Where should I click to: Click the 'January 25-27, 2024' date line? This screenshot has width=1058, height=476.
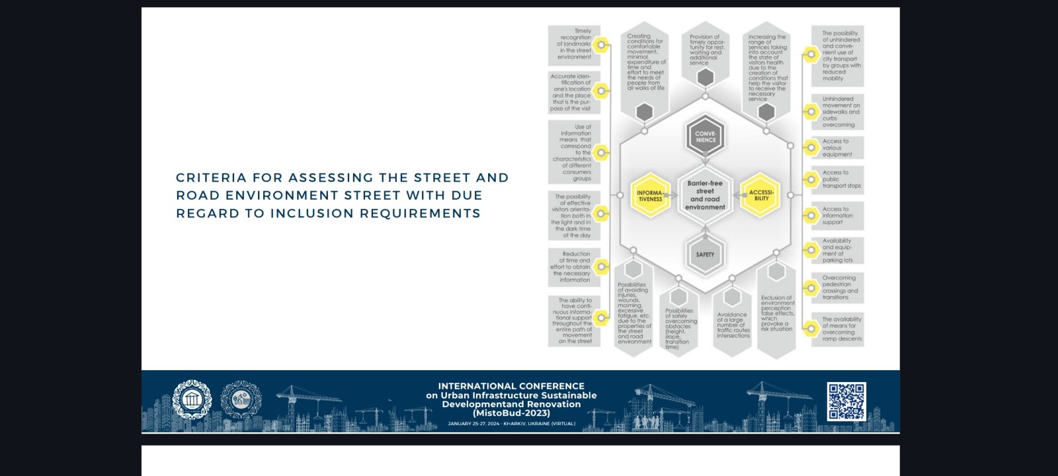511,424
